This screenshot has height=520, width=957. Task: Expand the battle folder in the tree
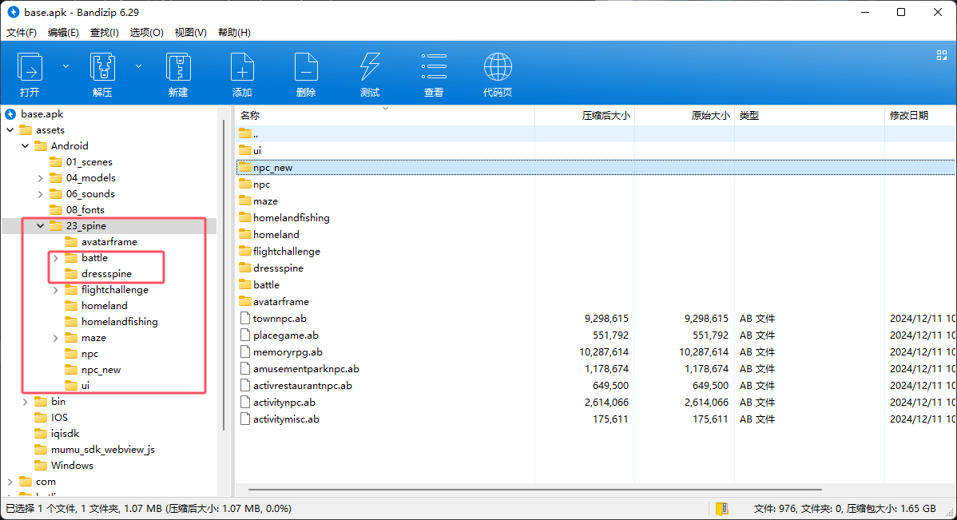56,258
